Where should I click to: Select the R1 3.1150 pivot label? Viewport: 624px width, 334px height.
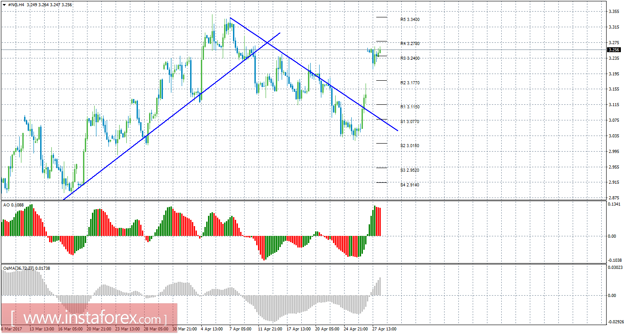pos(410,107)
